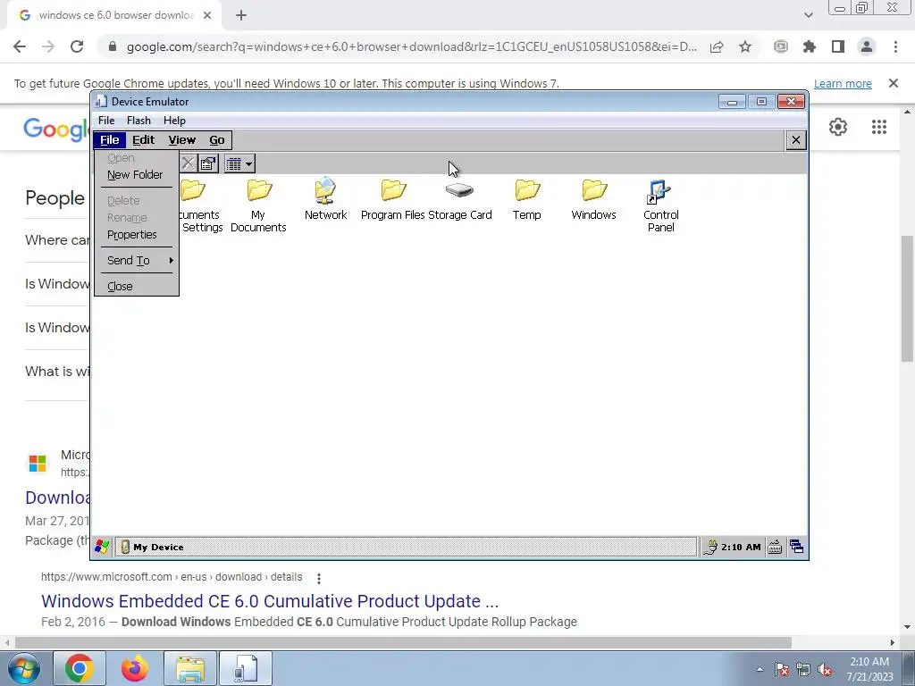Viewport: 915px width, 686px height.
Task: Close the explorer window inside emulator
Action: pos(795,140)
